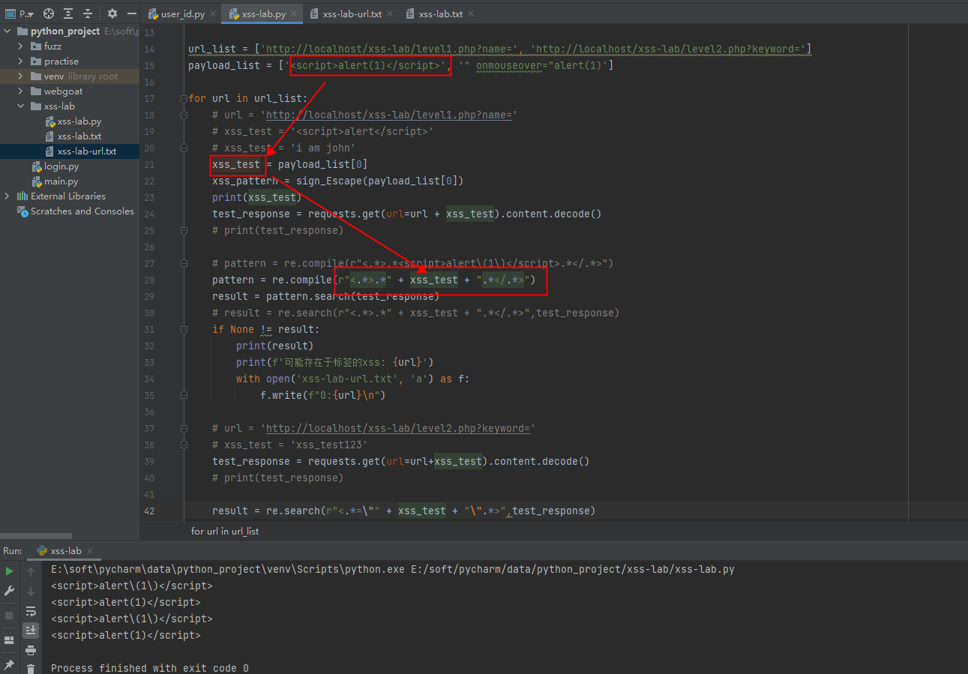Select main.py in the project tree
The height and width of the screenshot is (674, 968).
click(61, 181)
